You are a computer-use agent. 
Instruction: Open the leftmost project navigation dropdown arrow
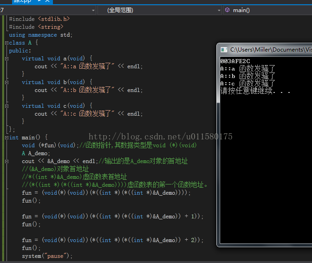pos(93,10)
